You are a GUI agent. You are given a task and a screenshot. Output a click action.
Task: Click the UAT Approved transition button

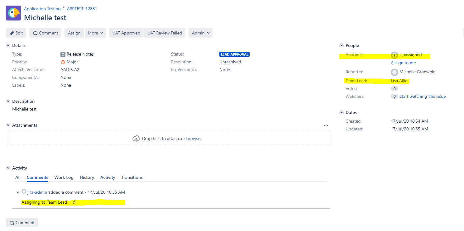tap(126, 33)
